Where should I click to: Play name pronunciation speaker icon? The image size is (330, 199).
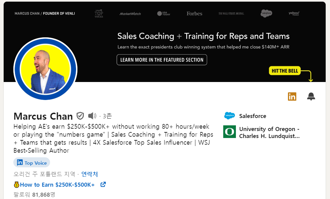(92, 116)
